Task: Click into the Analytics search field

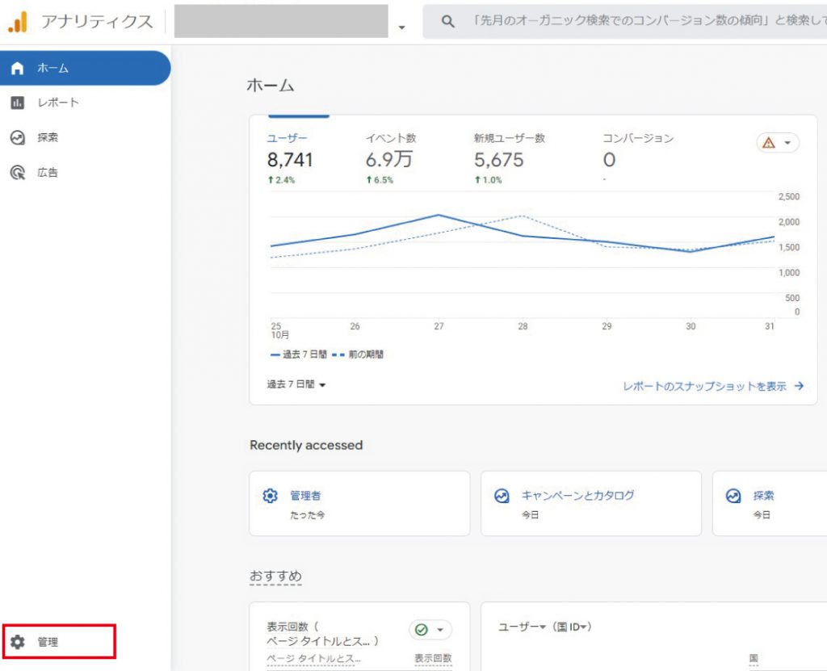Action: point(624,21)
